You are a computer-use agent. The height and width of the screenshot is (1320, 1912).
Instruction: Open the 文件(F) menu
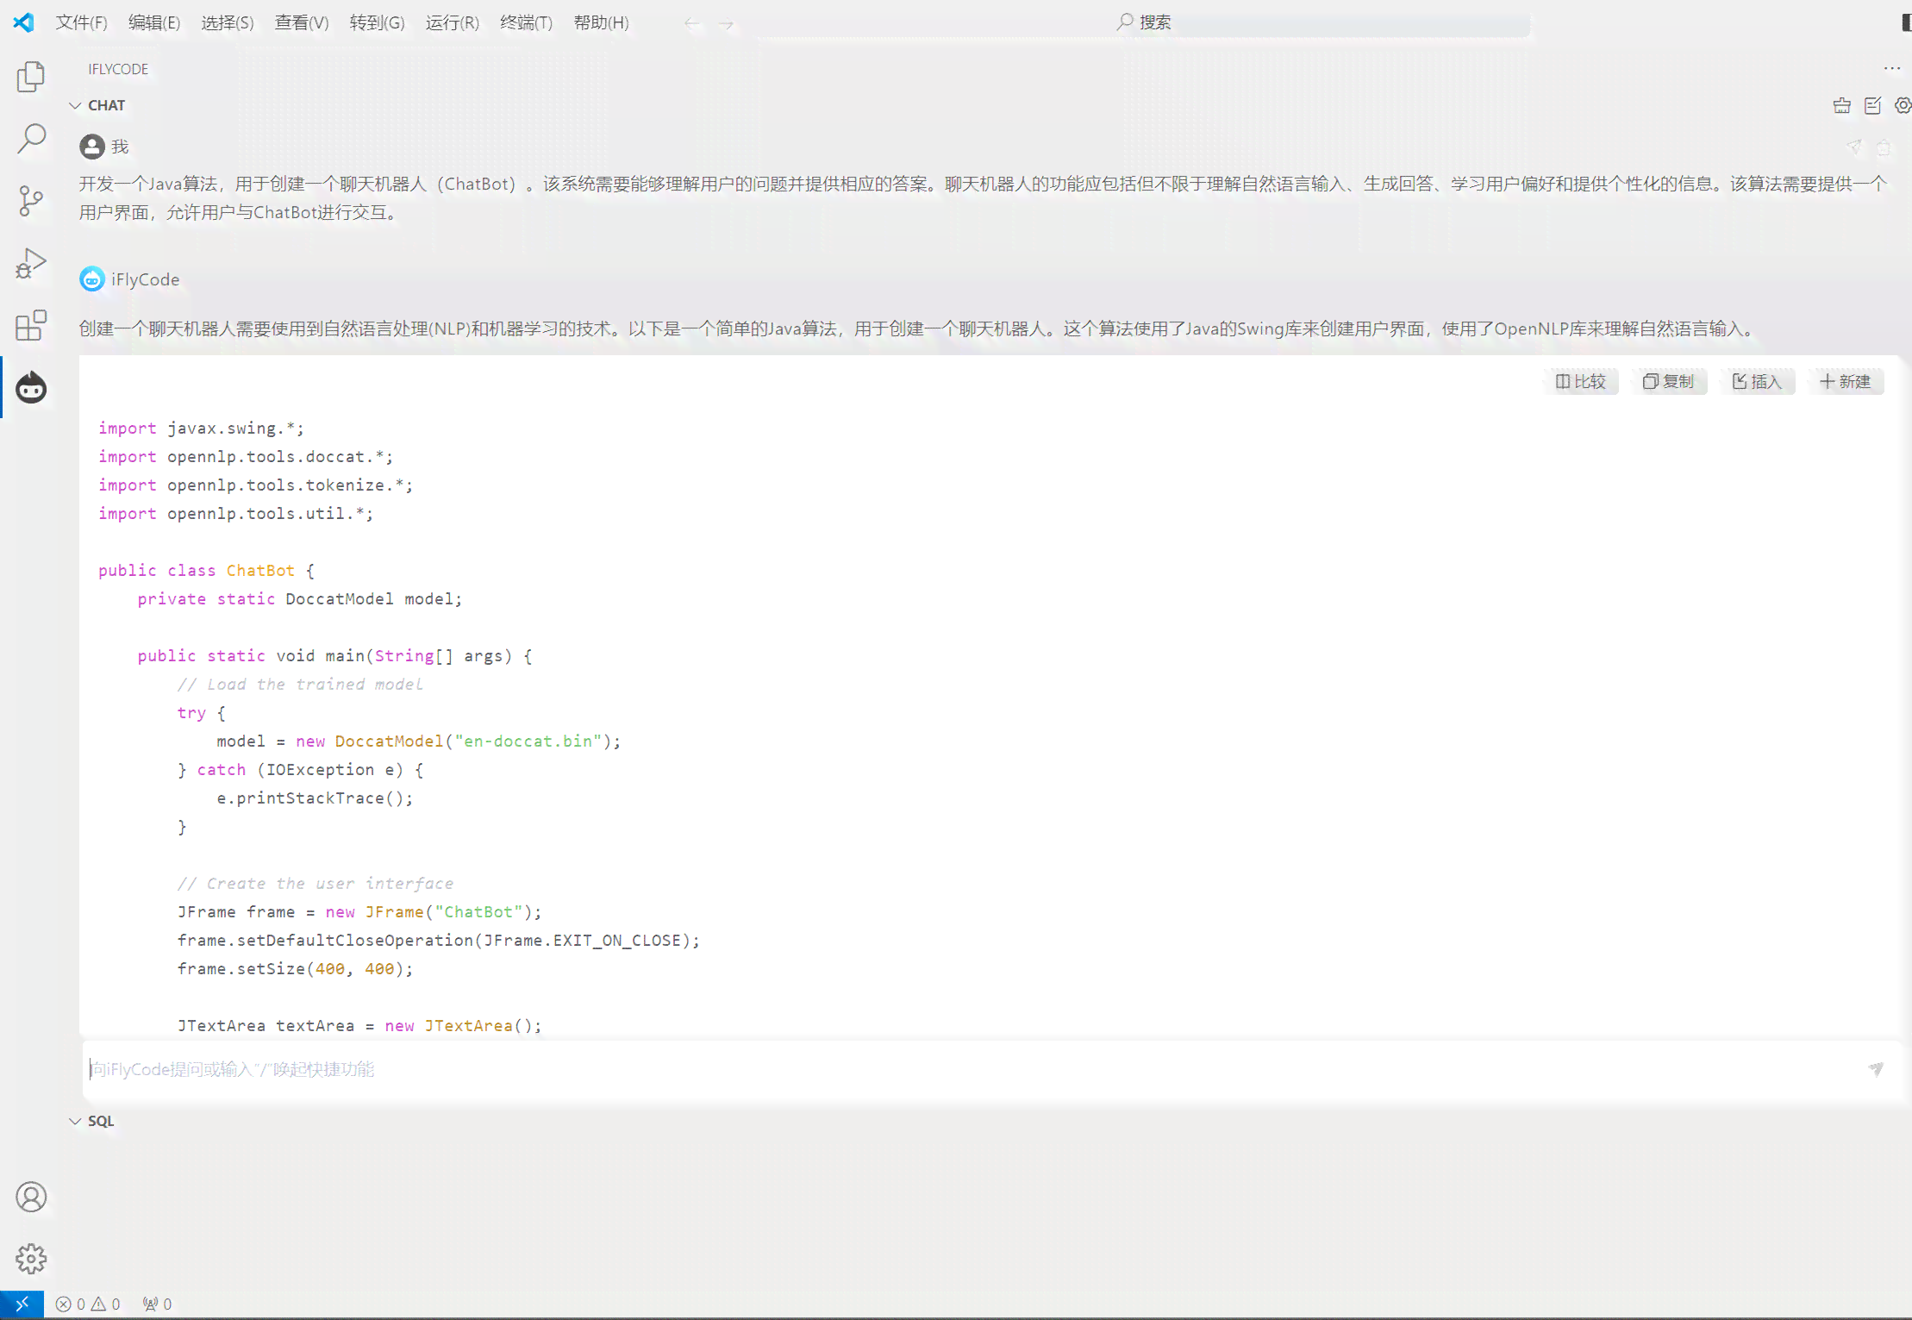click(x=82, y=22)
